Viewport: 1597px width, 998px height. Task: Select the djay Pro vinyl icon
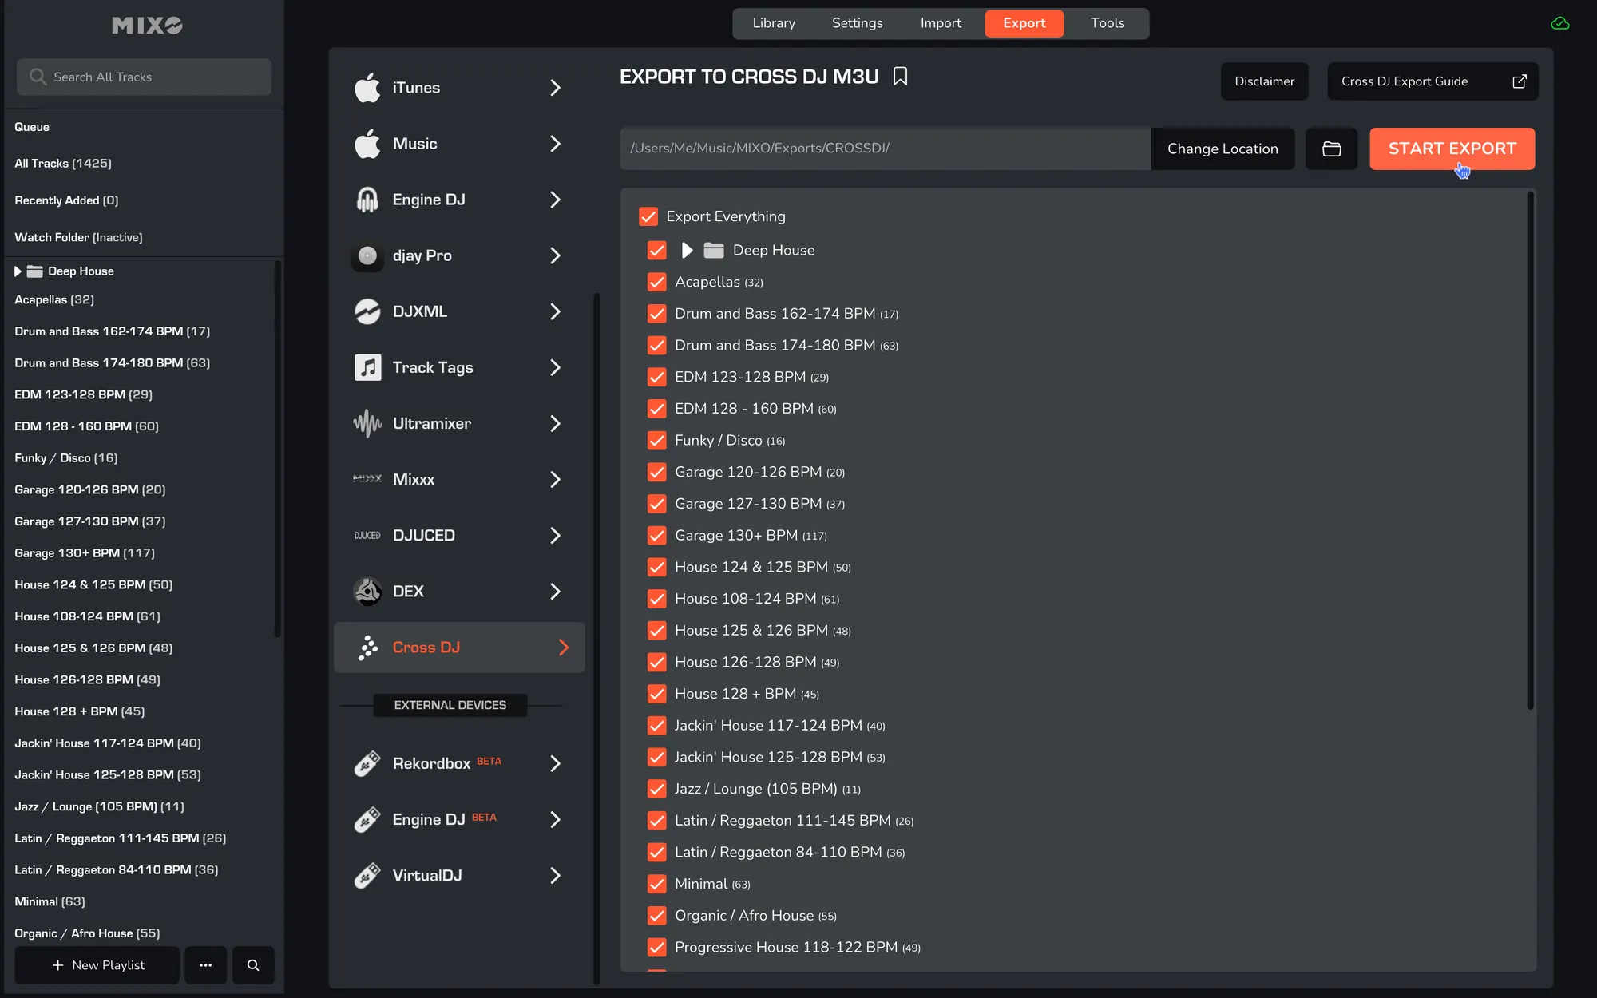point(367,255)
